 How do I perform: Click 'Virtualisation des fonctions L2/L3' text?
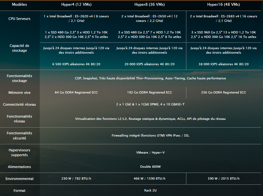tap(101, 119)
